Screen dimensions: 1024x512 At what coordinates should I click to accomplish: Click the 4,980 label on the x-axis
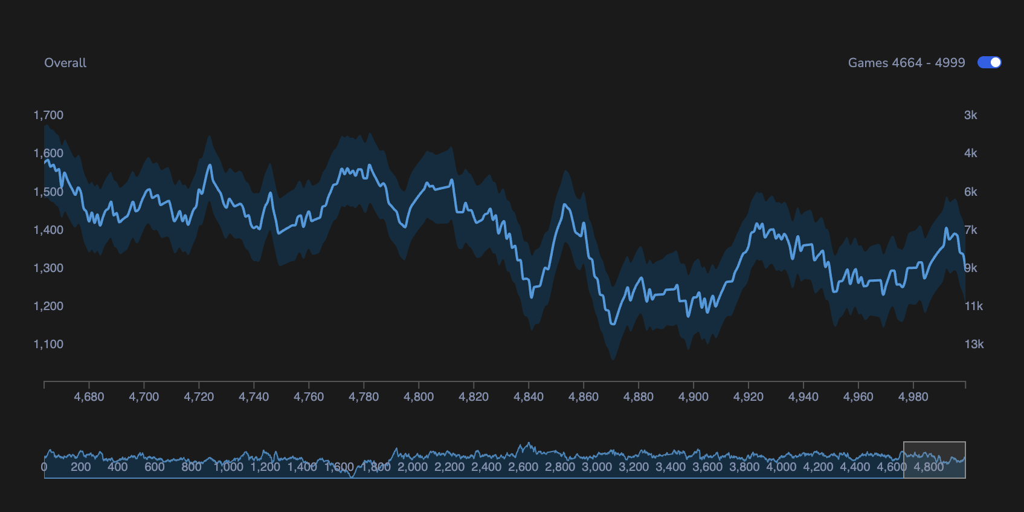[x=913, y=397]
